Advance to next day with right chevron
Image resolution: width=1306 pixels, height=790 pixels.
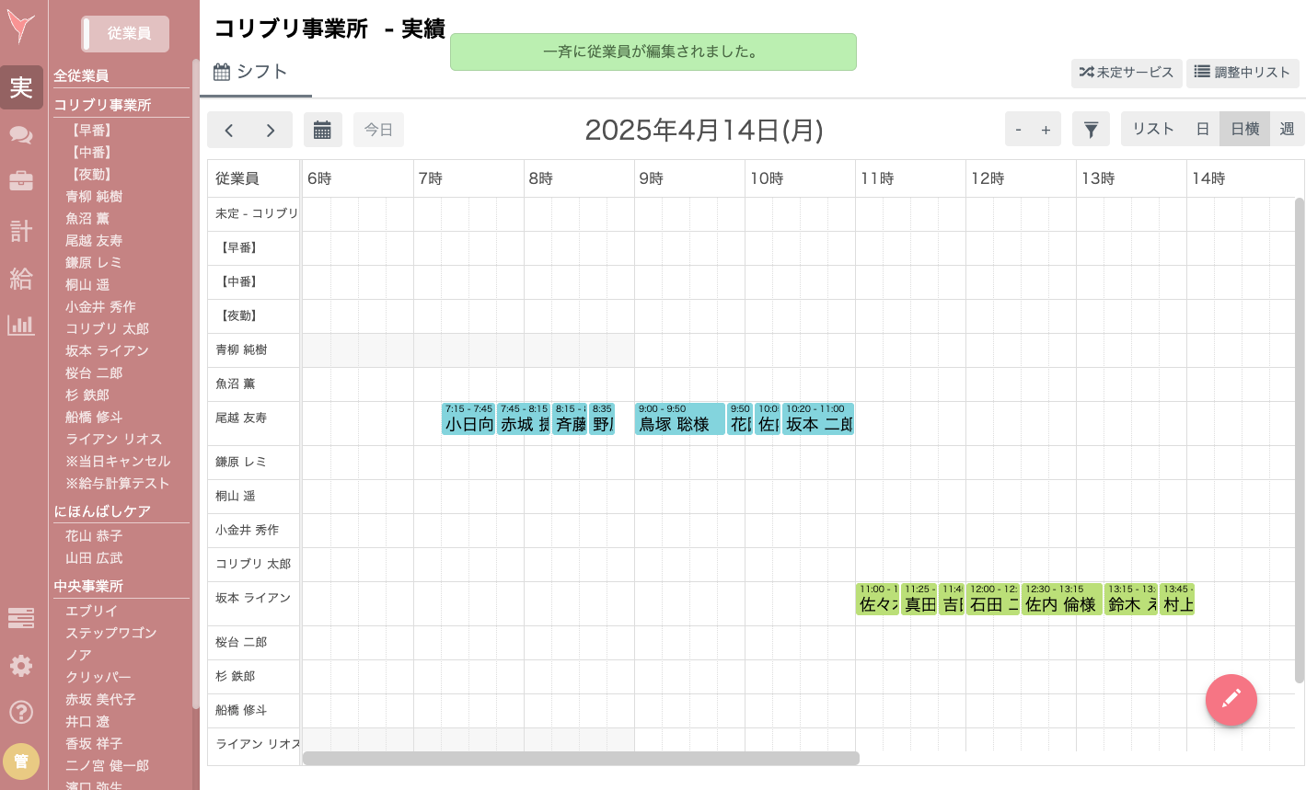[x=270, y=130]
